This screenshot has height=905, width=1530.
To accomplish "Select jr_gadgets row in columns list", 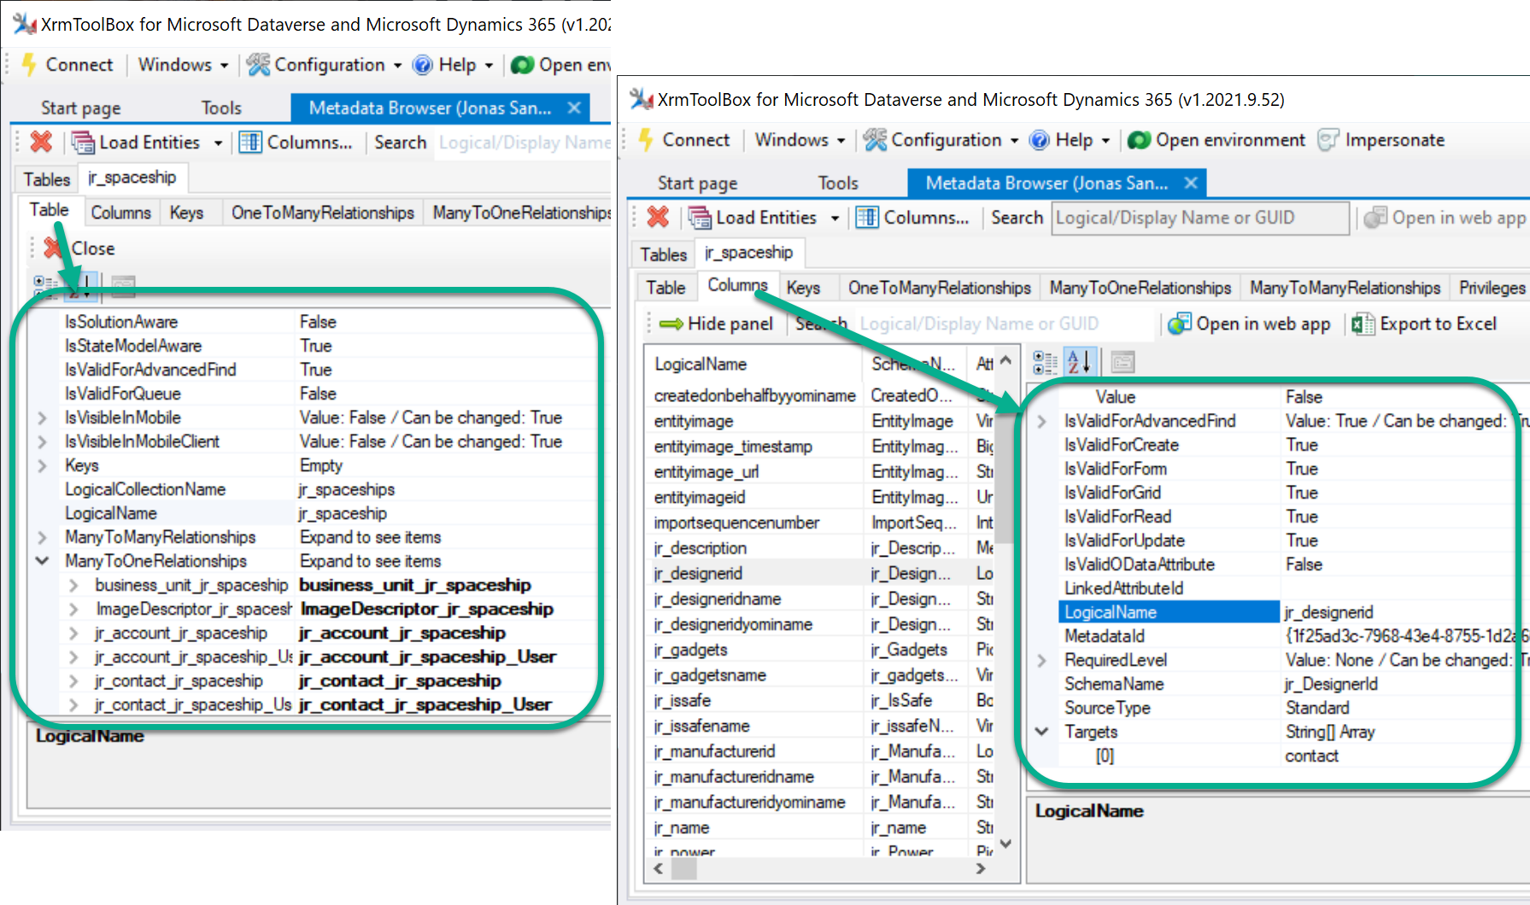I will [x=820, y=650].
